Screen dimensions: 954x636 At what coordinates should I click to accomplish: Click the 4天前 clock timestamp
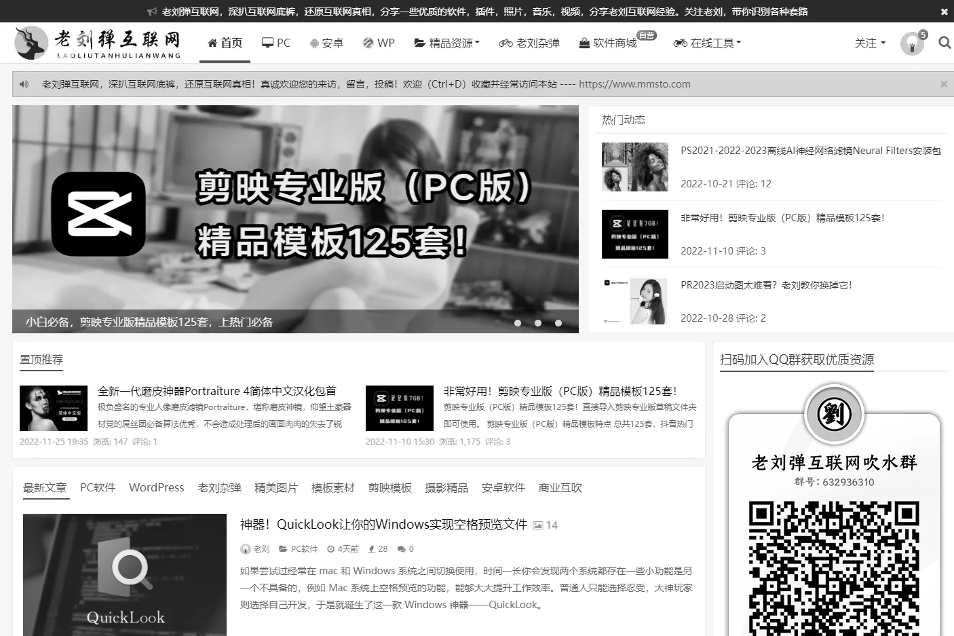coord(343,548)
